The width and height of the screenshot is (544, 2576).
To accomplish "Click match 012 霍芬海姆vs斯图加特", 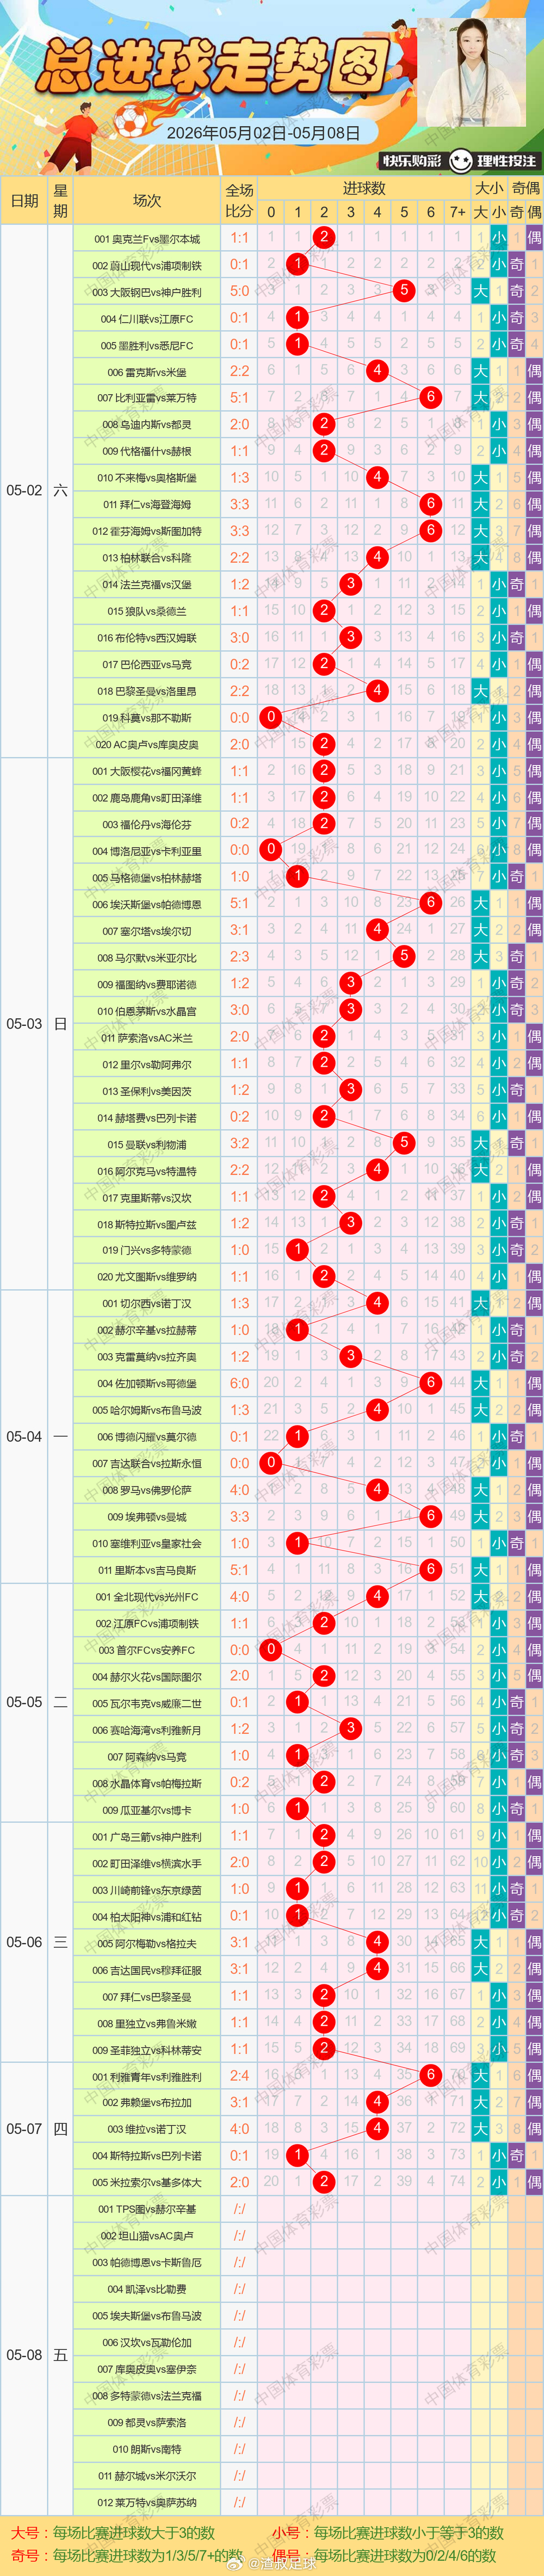I will pyautogui.click(x=147, y=531).
